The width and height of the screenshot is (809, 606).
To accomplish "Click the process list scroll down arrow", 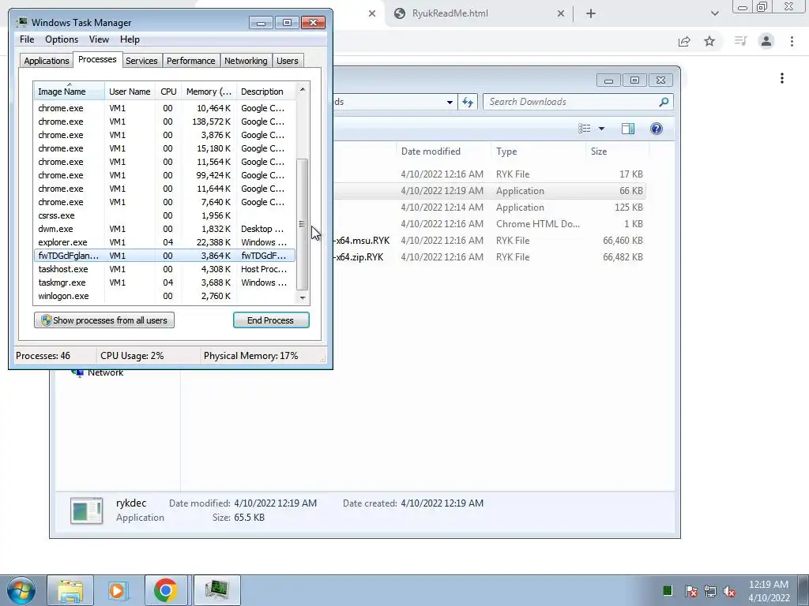I will 303,297.
